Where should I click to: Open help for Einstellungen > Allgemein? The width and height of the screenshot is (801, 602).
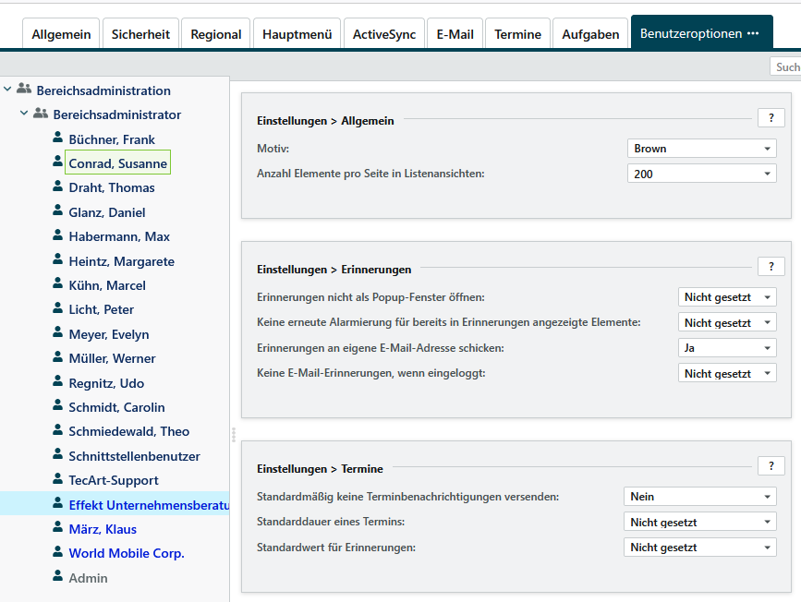click(770, 117)
